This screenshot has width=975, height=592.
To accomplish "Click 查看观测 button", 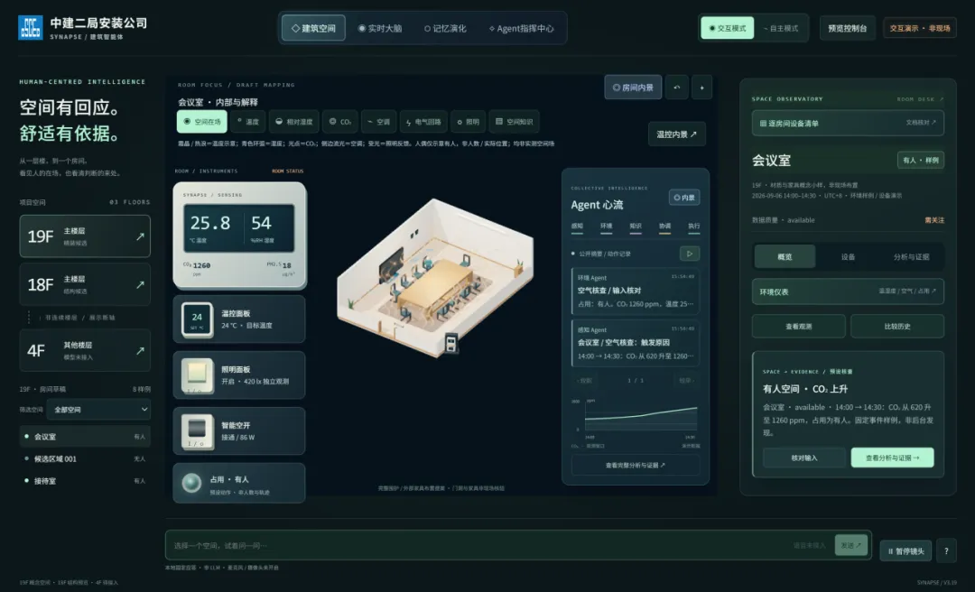I will (x=798, y=327).
